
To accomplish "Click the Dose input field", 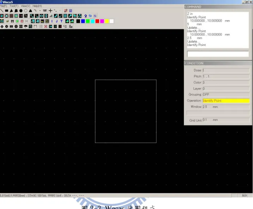I will click(x=226, y=70).
